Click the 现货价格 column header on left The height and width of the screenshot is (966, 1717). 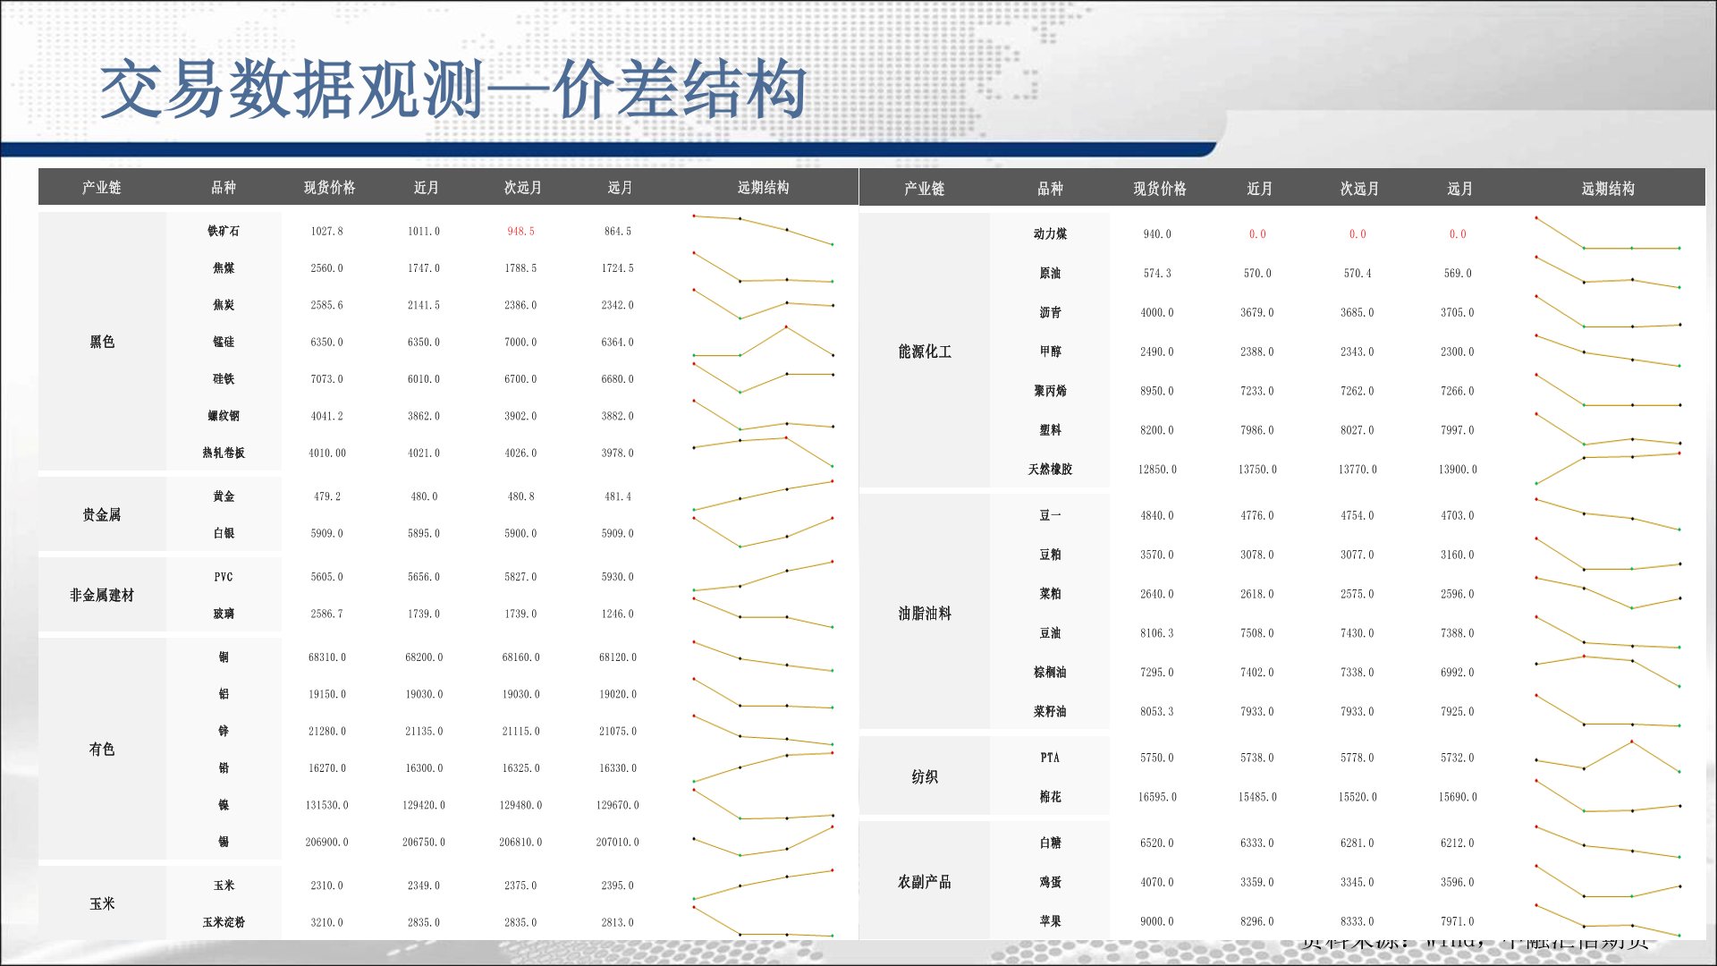click(x=329, y=187)
